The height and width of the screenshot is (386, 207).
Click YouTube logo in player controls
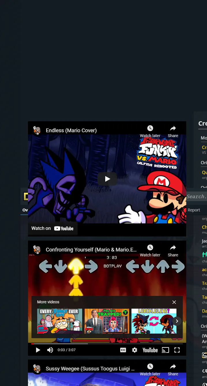coord(150,350)
